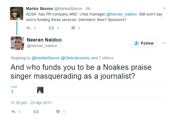176x123 pixels.
Task: Open Marika Sboros's profile picture
Action: [17, 13]
